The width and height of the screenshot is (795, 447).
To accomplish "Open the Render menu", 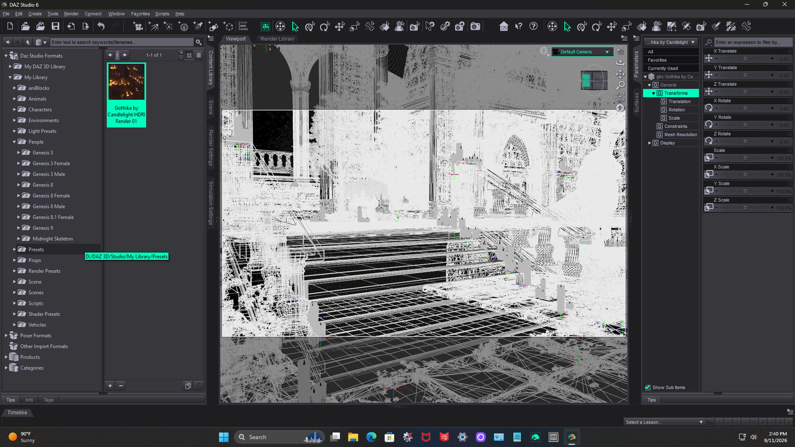I will click(71, 14).
